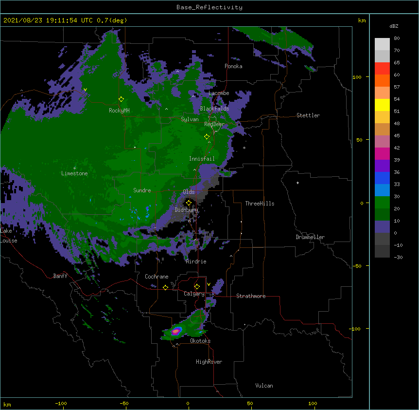Click the Airdrie city label
The width and height of the screenshot is (419, 410).
[x=196, y=261]
